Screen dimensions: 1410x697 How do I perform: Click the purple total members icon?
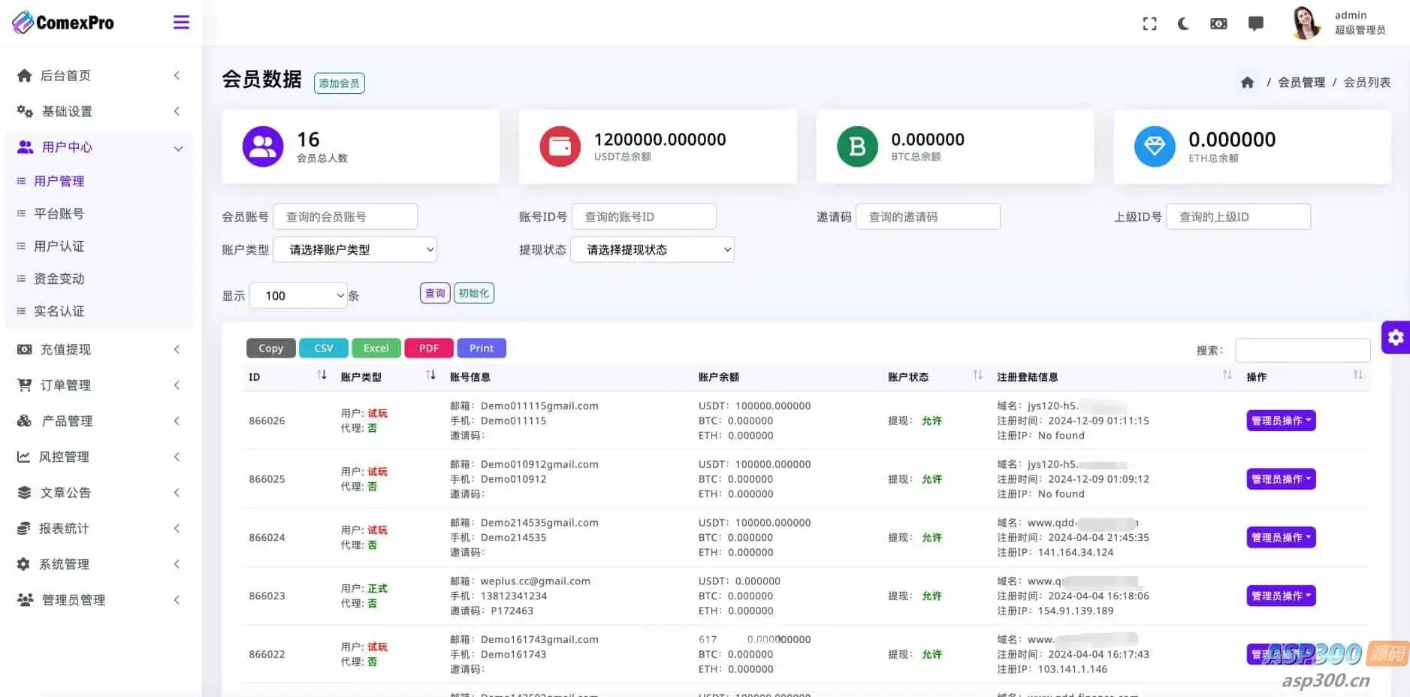(263, 146)
